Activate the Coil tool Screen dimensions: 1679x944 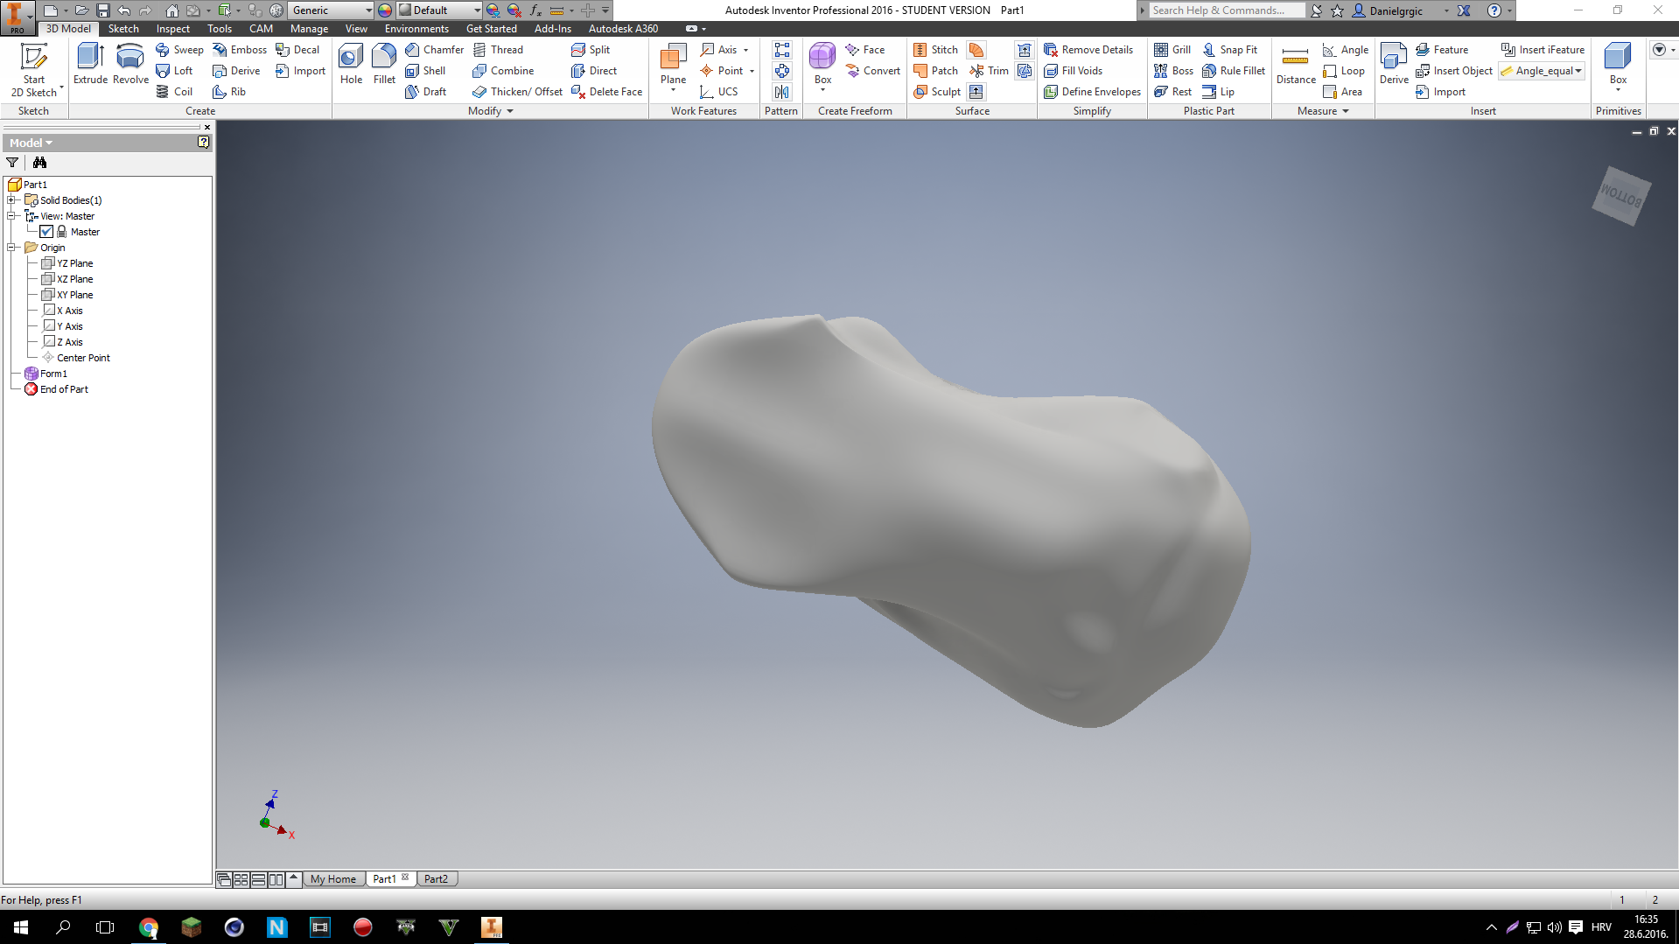tap(174, 92)
